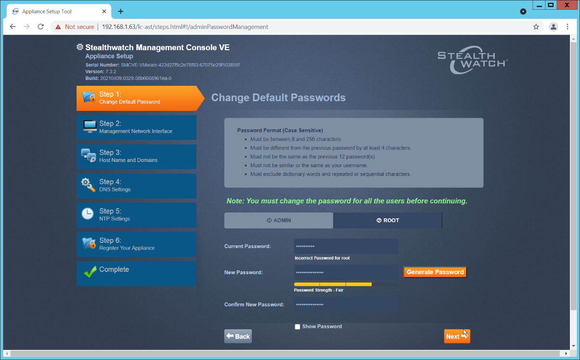Image resolution: width=580 pixels, height=360 pixels.
Task: Click the bookmark star in the address bar
Action: [x=536, y=27]
